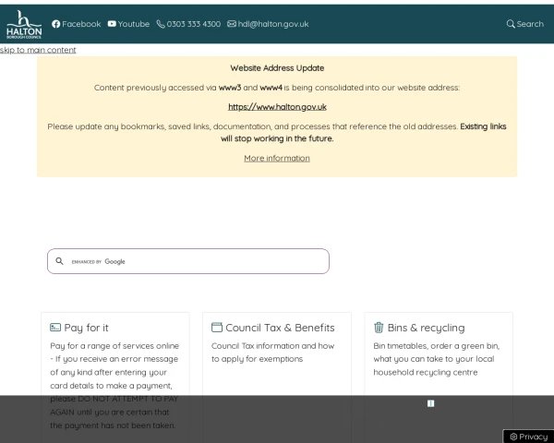
Task: Open the Council Tax & Benefits heading
Action: pos(280,328)
